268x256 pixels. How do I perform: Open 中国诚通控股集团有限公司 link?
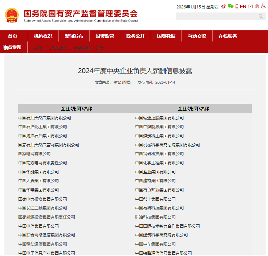[159, 118]
